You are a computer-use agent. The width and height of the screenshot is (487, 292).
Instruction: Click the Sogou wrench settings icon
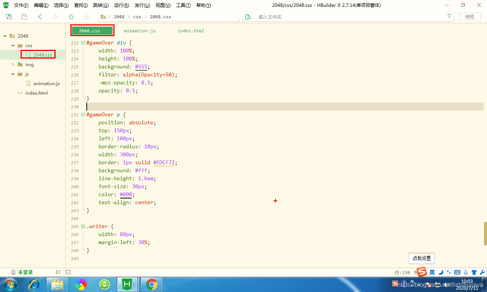coord(482,272)
